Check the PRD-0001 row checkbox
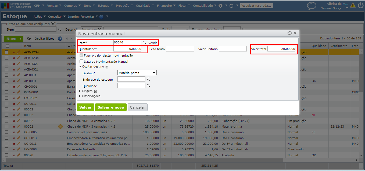The image size is (365, 171). (x=6, y=92)
